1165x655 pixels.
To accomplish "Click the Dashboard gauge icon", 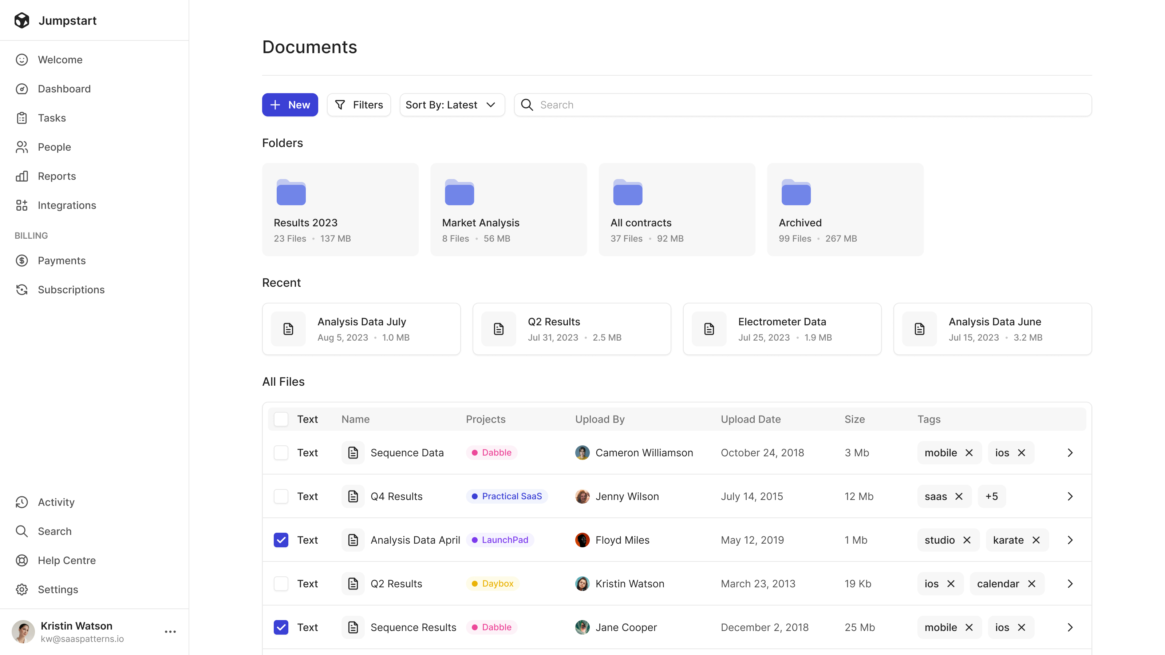I will click(22, 88).
